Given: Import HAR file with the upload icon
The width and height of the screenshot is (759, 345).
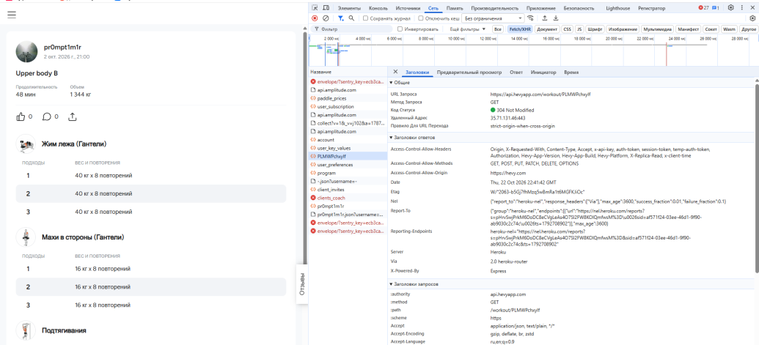Looking at the screenshot, I should pyautogui.click(x=545, y=18).
